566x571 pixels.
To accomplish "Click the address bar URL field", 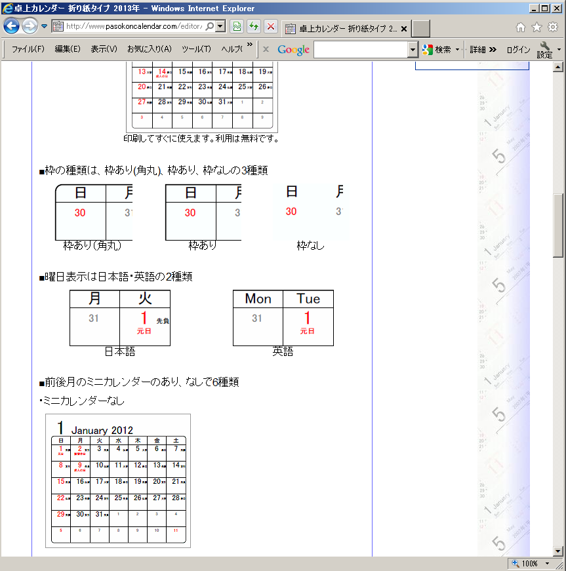I will (134, 26).
